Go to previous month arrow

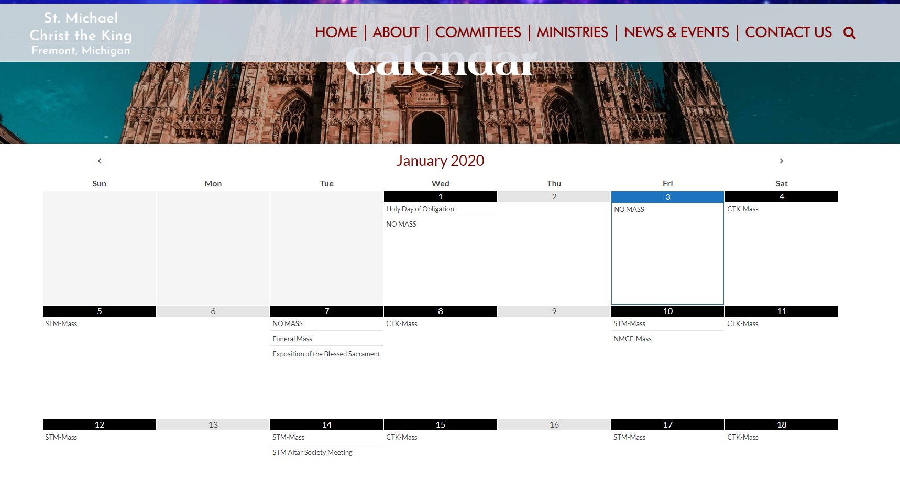point(100,161)
